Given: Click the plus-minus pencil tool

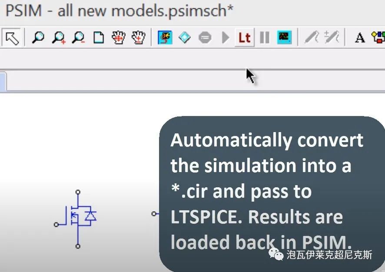Looking at the screenshot, I should pyautogui.click(x=332, y=37).
